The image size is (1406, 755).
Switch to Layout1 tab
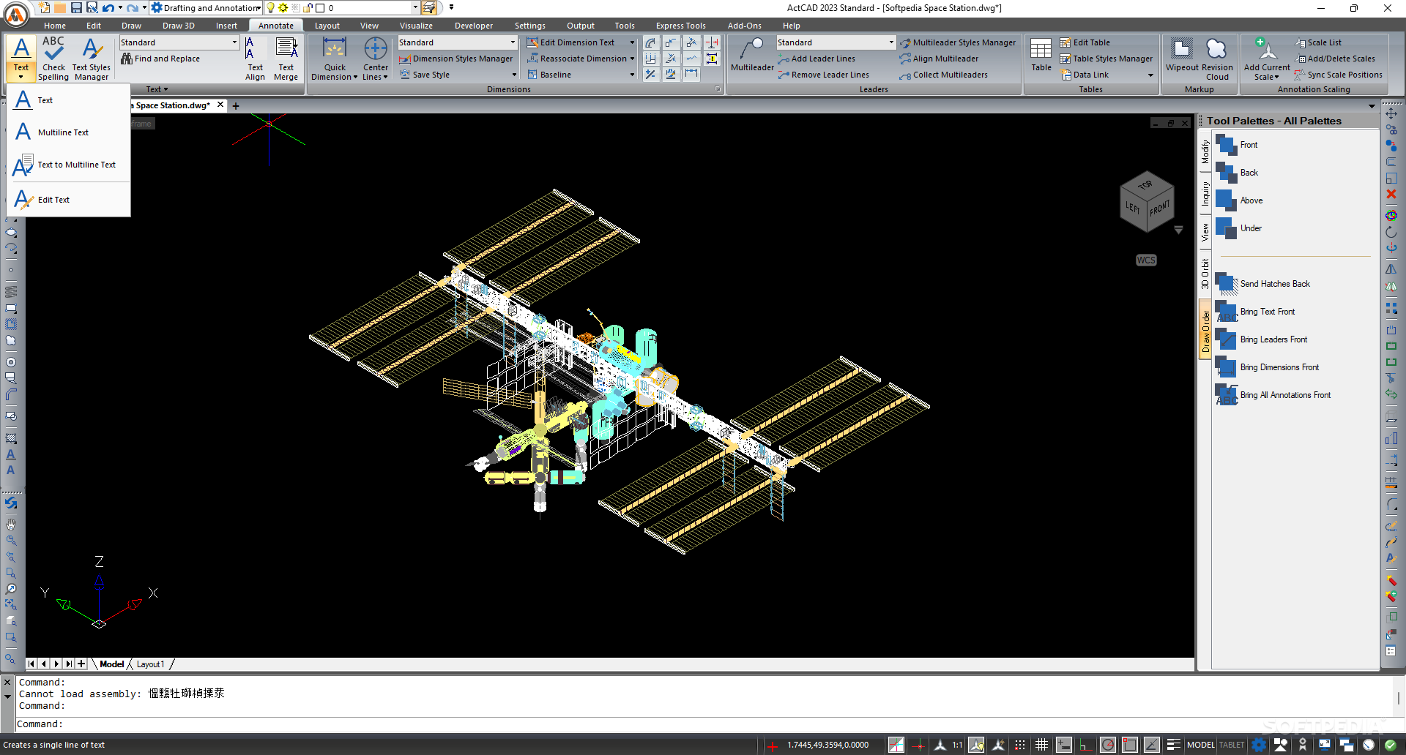point(150,664)
